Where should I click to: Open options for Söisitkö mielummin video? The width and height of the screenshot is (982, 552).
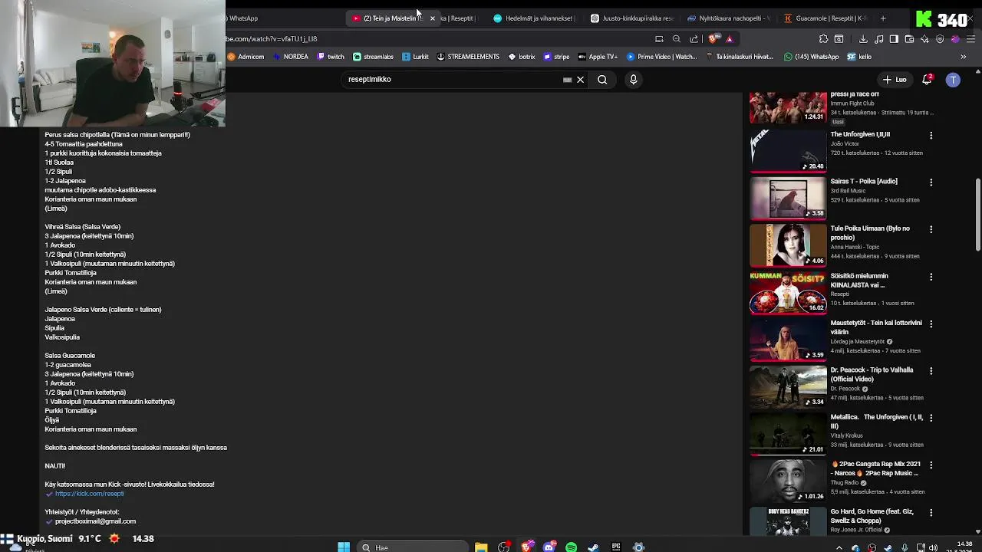click(x=931, y=277)
